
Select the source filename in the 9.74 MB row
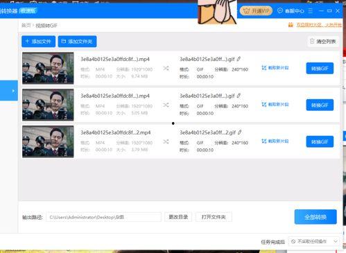[x=115, y=59]
